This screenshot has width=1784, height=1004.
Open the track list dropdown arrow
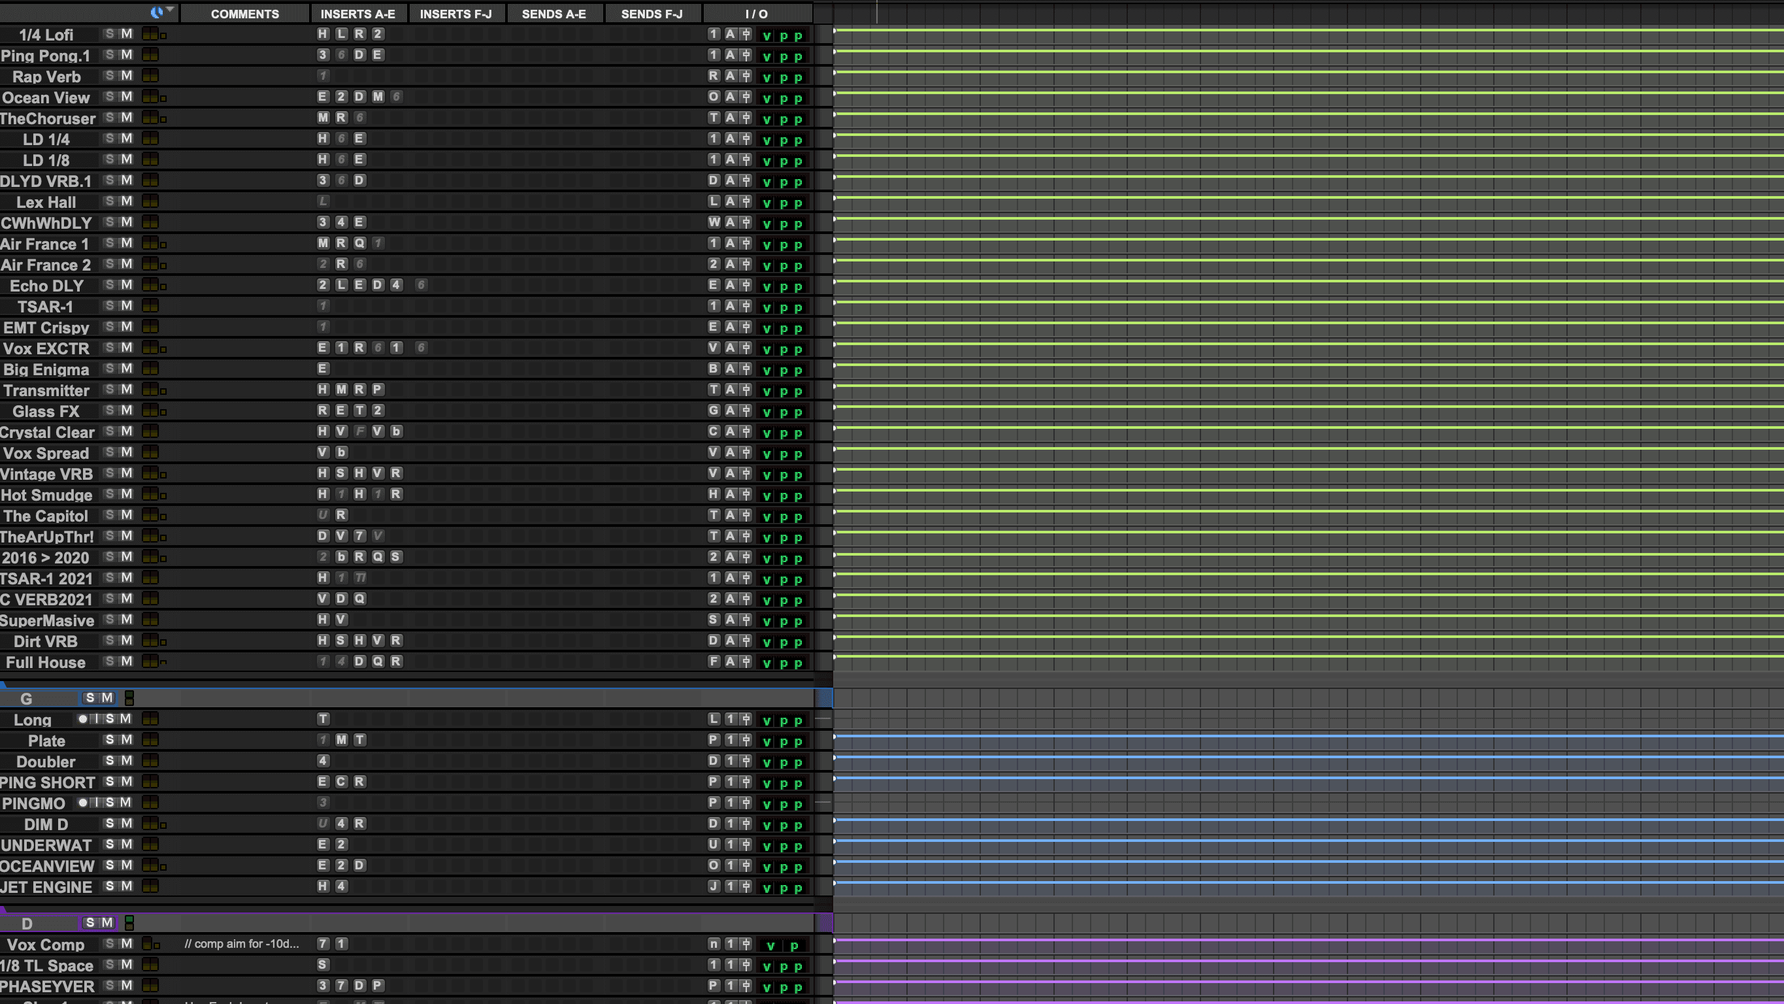coord(170,10)
